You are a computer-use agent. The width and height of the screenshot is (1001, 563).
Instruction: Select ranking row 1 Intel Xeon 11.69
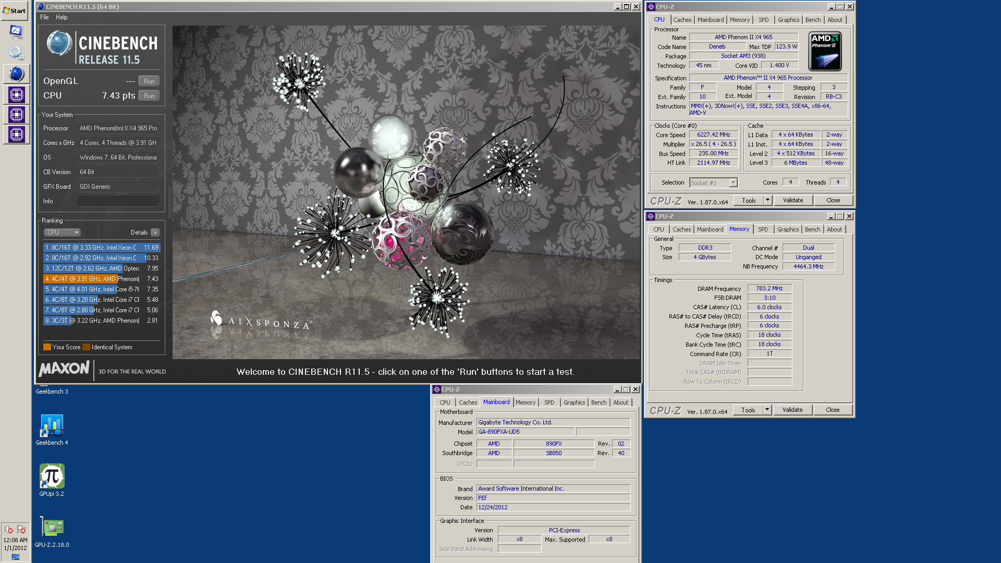click(x=102, y=248)
